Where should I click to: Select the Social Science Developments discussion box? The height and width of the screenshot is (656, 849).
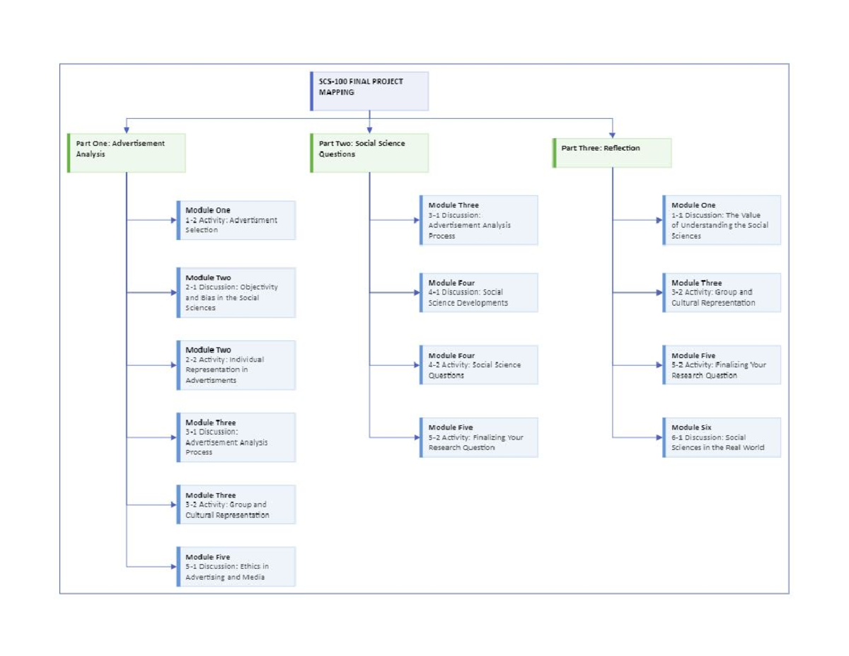pyautogui.click(x=478, y=292)
